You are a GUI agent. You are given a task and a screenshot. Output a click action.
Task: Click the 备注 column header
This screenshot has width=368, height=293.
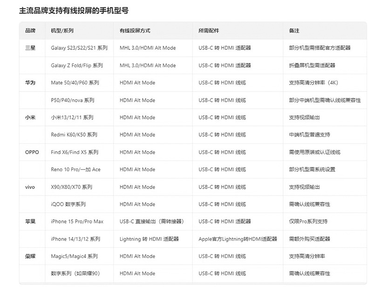[294, 31]
